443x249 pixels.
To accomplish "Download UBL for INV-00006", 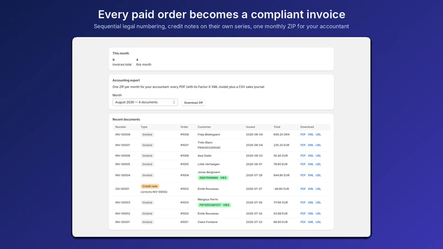I will pos(318,156).
